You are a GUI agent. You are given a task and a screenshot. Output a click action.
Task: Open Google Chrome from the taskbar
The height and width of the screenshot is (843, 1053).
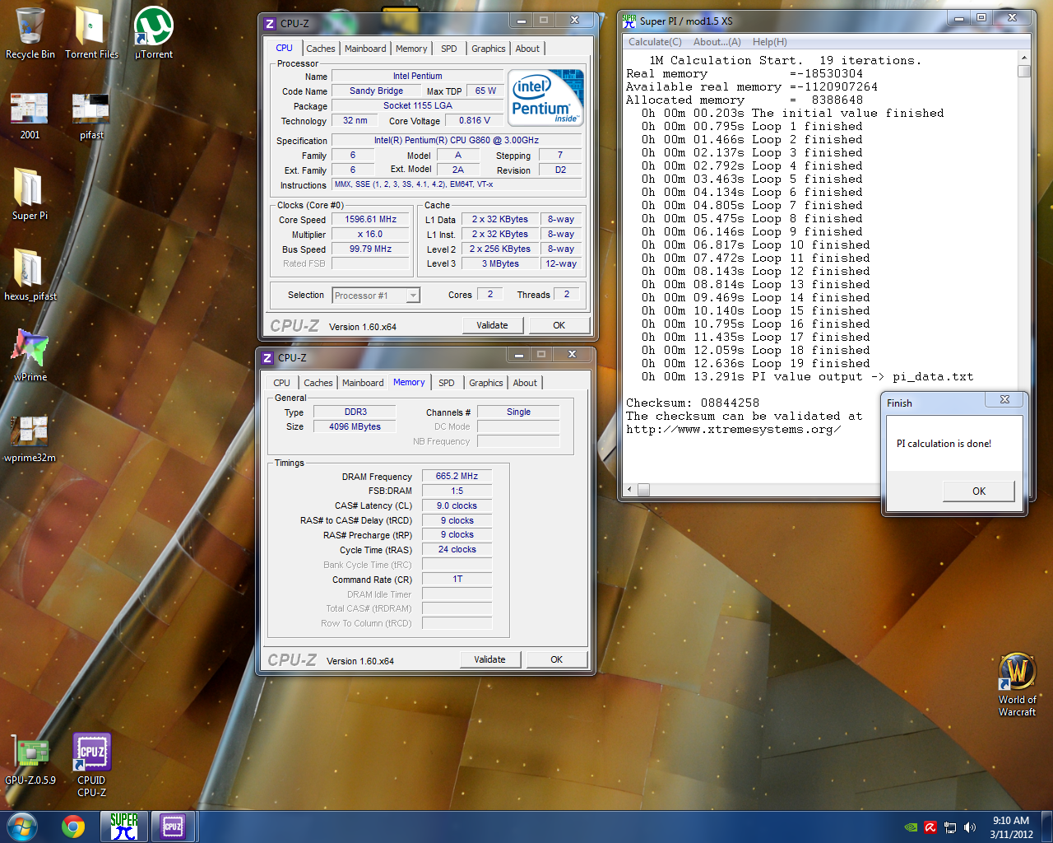[x=73, y=827]
